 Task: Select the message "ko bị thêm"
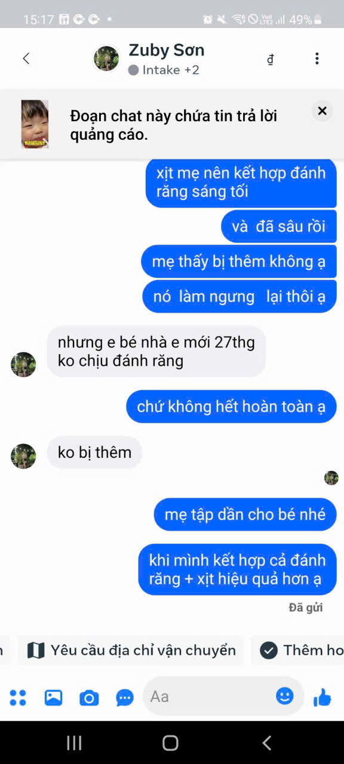point(94,452)
